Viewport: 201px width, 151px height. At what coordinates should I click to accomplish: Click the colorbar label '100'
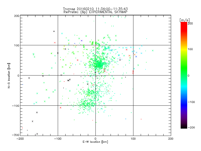pyautogui.click(x=190, y=49)
